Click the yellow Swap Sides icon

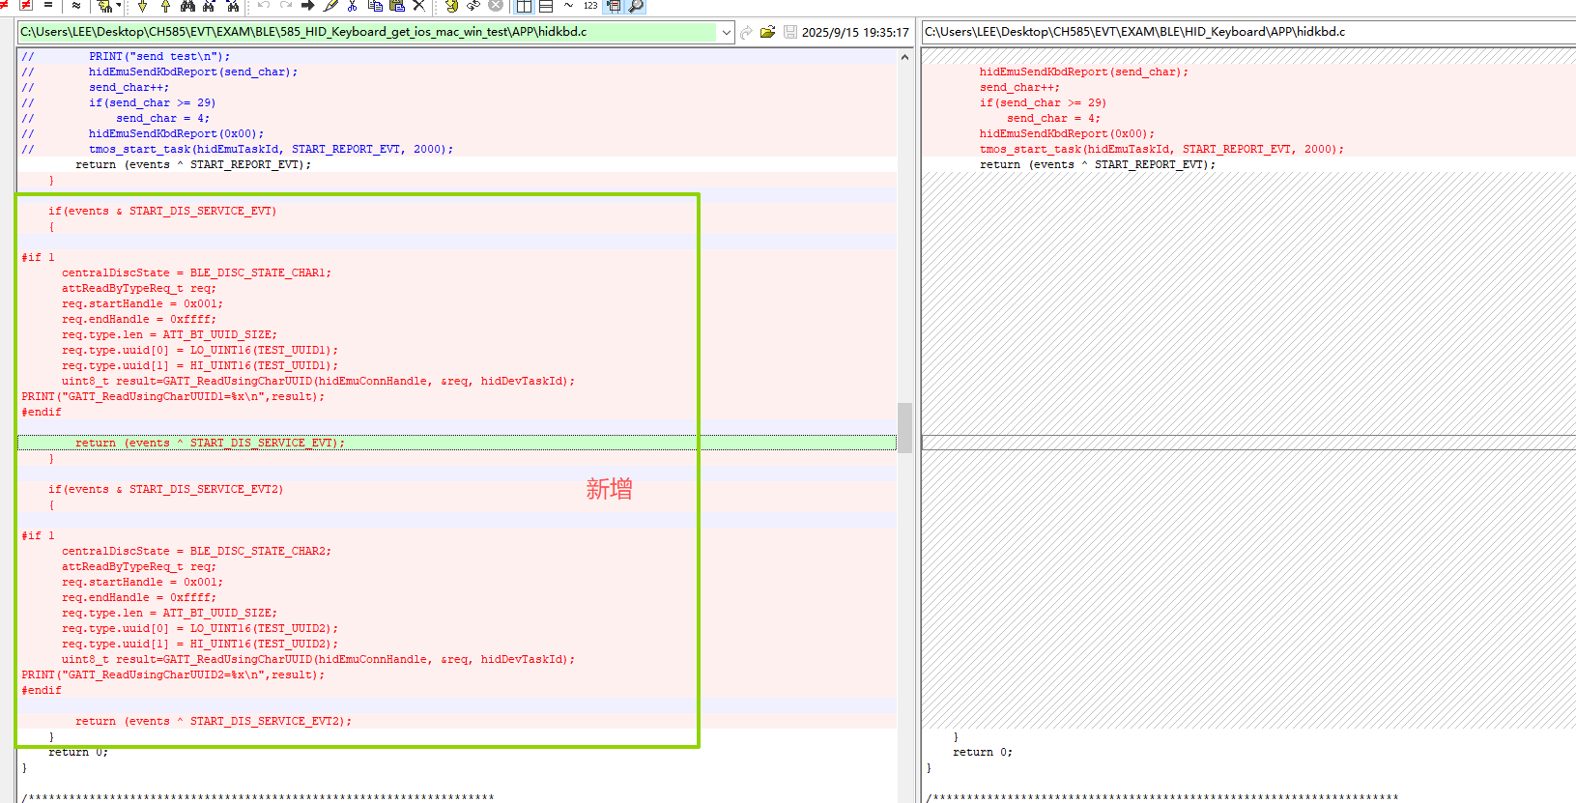451,5
